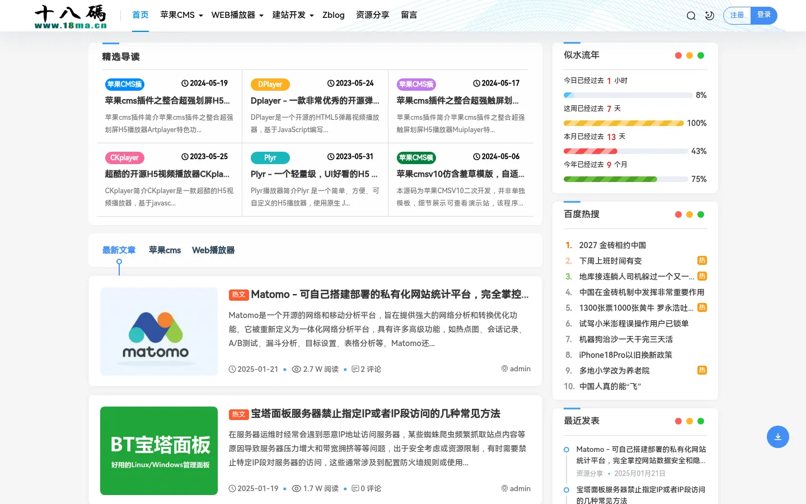Click the 热 badge next to 多地小学改为养老院
Viewport: 806px width, 504px height.
tap(702, 370)
